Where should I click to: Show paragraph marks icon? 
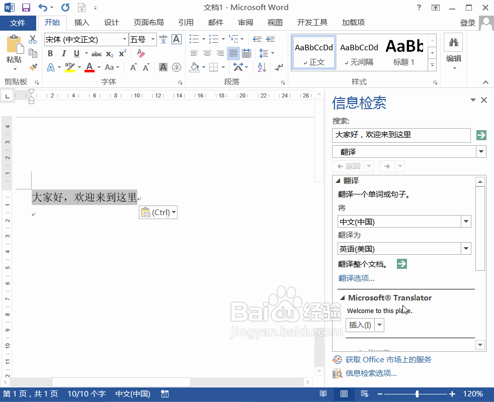coord(279,67)
